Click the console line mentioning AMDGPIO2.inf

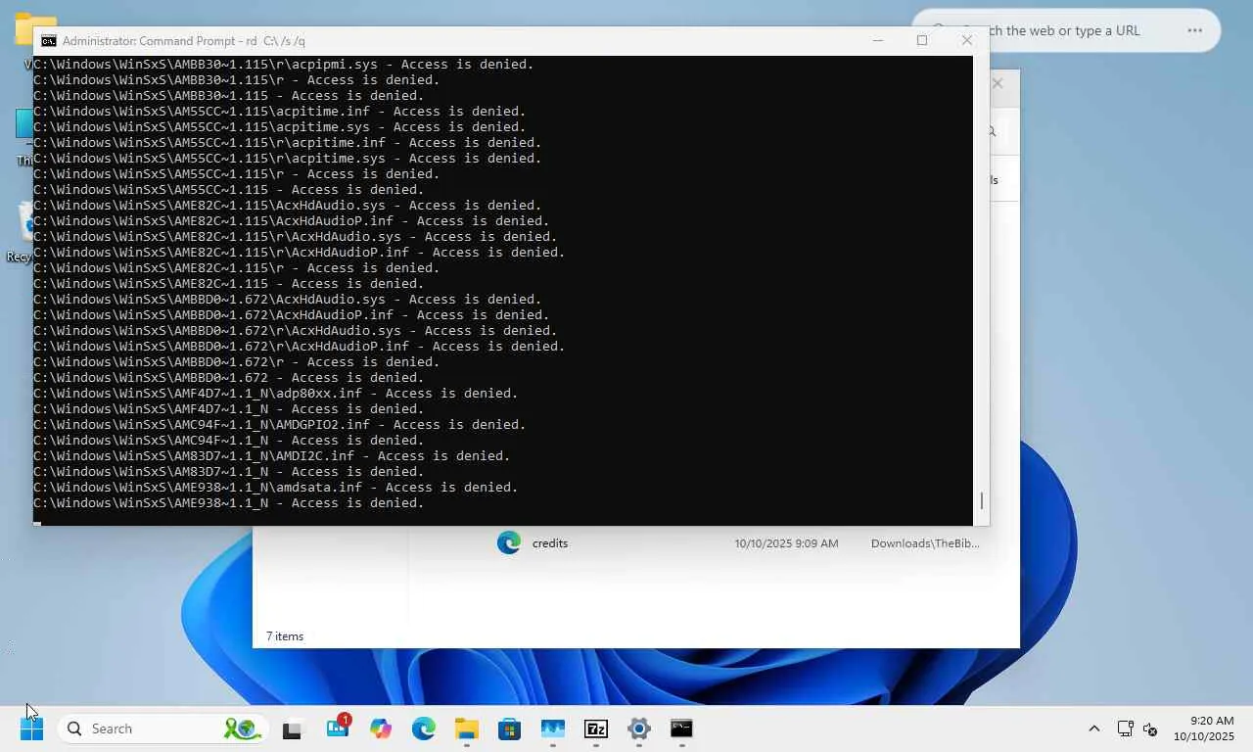point(280,425)
